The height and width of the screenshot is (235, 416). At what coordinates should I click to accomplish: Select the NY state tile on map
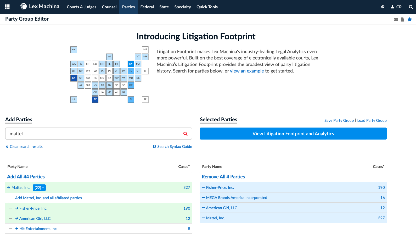[131, 64]
